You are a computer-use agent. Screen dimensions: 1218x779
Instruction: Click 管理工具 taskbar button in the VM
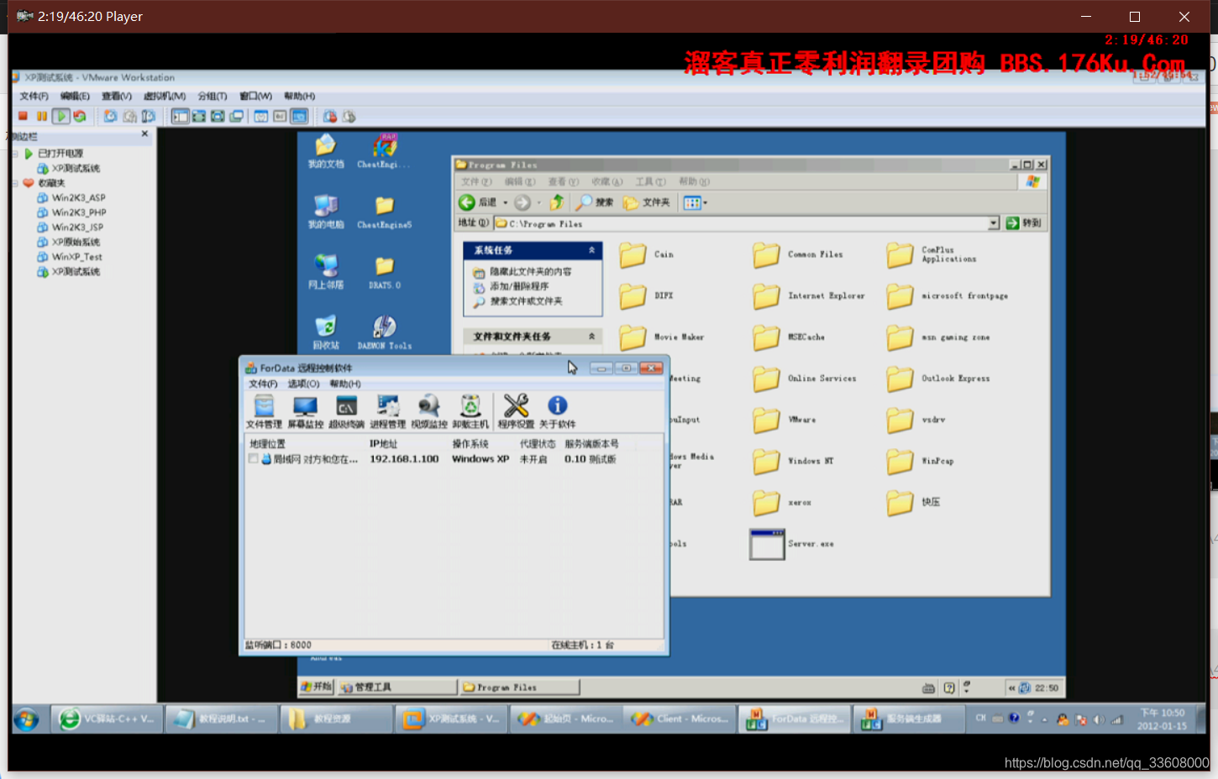pos(396,688)
